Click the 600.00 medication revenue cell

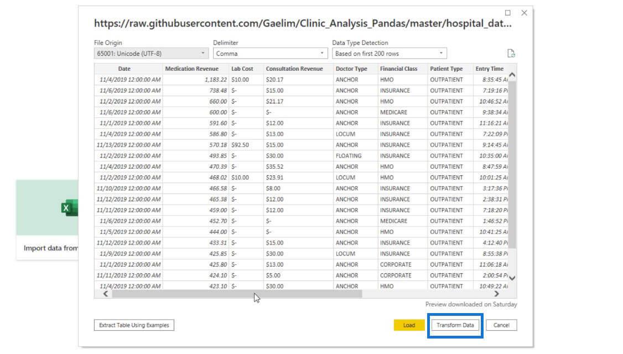(x=196, y=112)
